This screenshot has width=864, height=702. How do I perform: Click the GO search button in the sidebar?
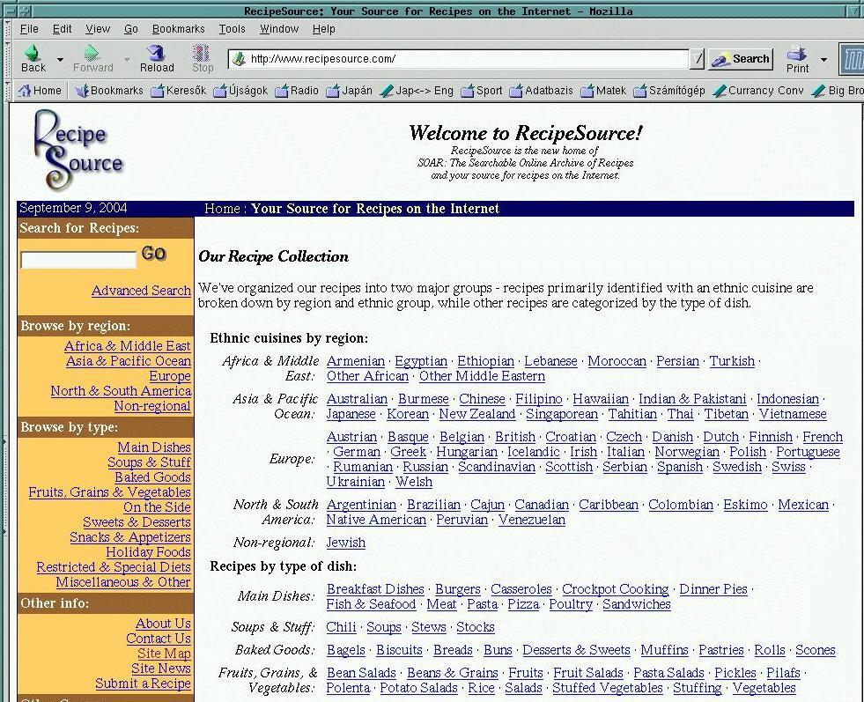click(x=153, y=254)
